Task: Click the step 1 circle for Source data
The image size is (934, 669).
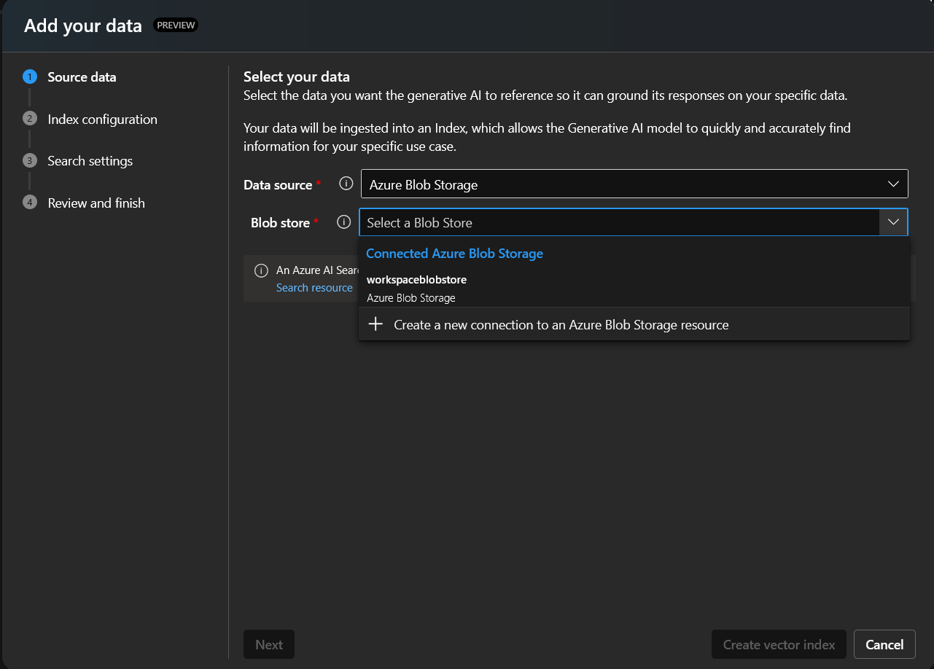Action: tap(29, 77)
